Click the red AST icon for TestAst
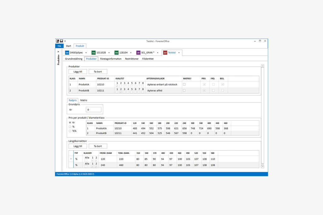323x215 pixels. pyautogui.click(x=165, y=53)
